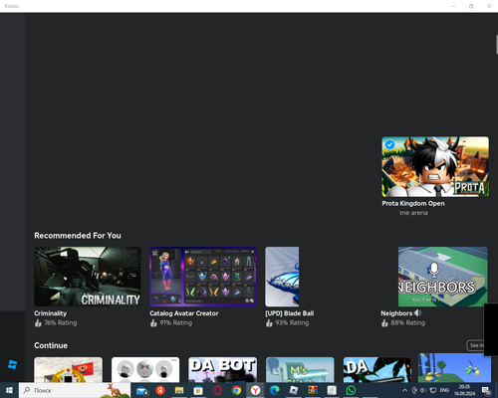Open the Windows Start menu

(9, 390)
